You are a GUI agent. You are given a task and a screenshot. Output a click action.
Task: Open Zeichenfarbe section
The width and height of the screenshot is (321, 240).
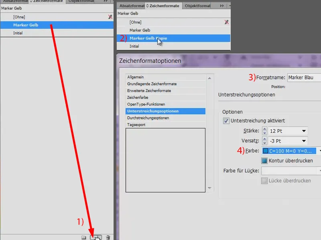[165, 97]
